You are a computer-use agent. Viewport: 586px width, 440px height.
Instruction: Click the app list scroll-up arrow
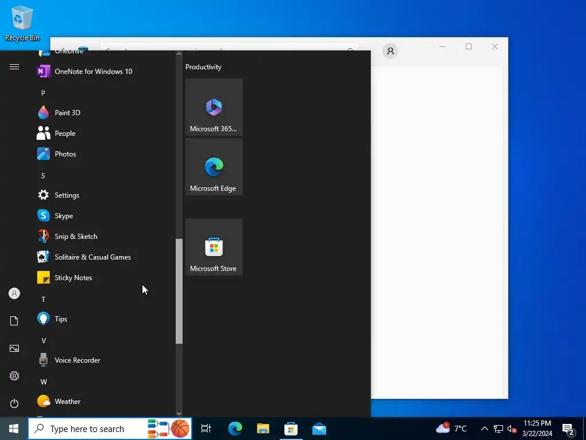(x=179, y=54)
